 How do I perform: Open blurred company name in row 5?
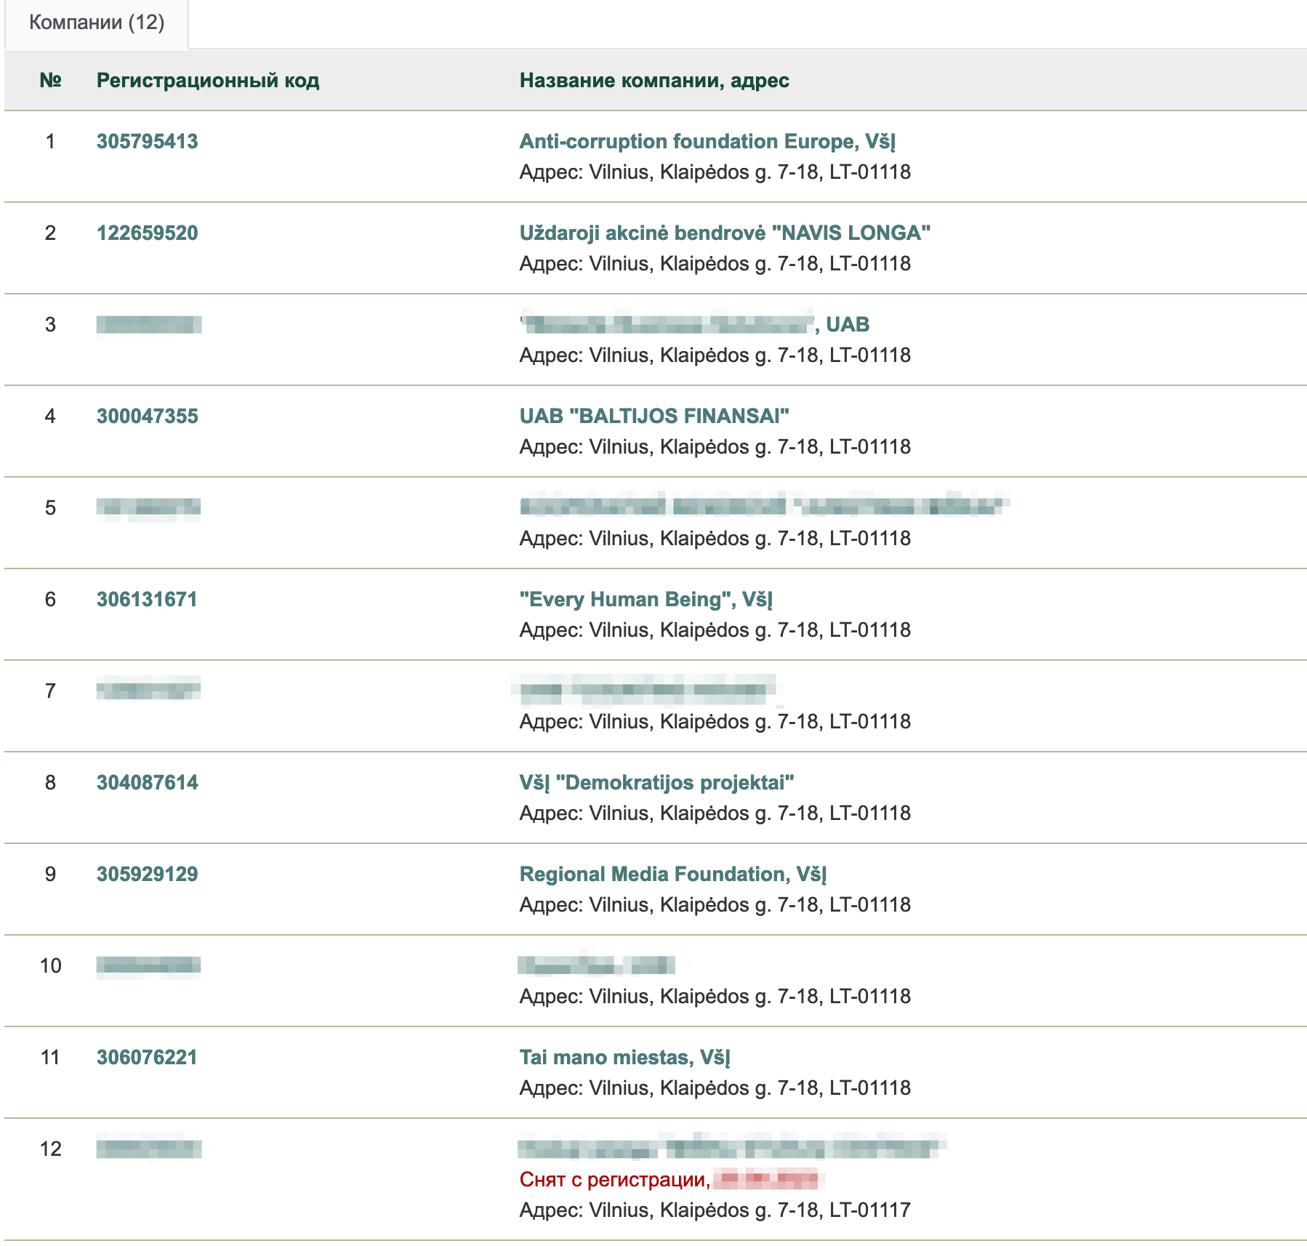[765, 505]
